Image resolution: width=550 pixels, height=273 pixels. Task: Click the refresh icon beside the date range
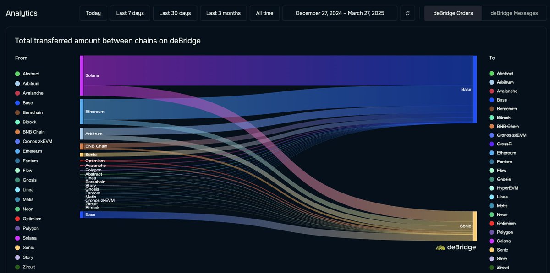pyautogui.click(x=408, y=13)
